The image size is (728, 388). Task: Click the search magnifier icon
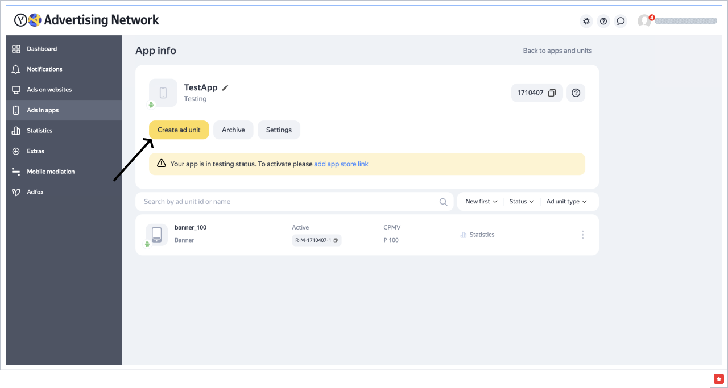coord(443,202)
